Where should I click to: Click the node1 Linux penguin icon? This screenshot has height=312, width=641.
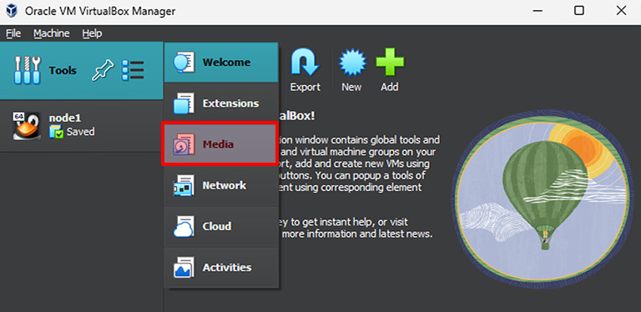(x=27, y=126)
